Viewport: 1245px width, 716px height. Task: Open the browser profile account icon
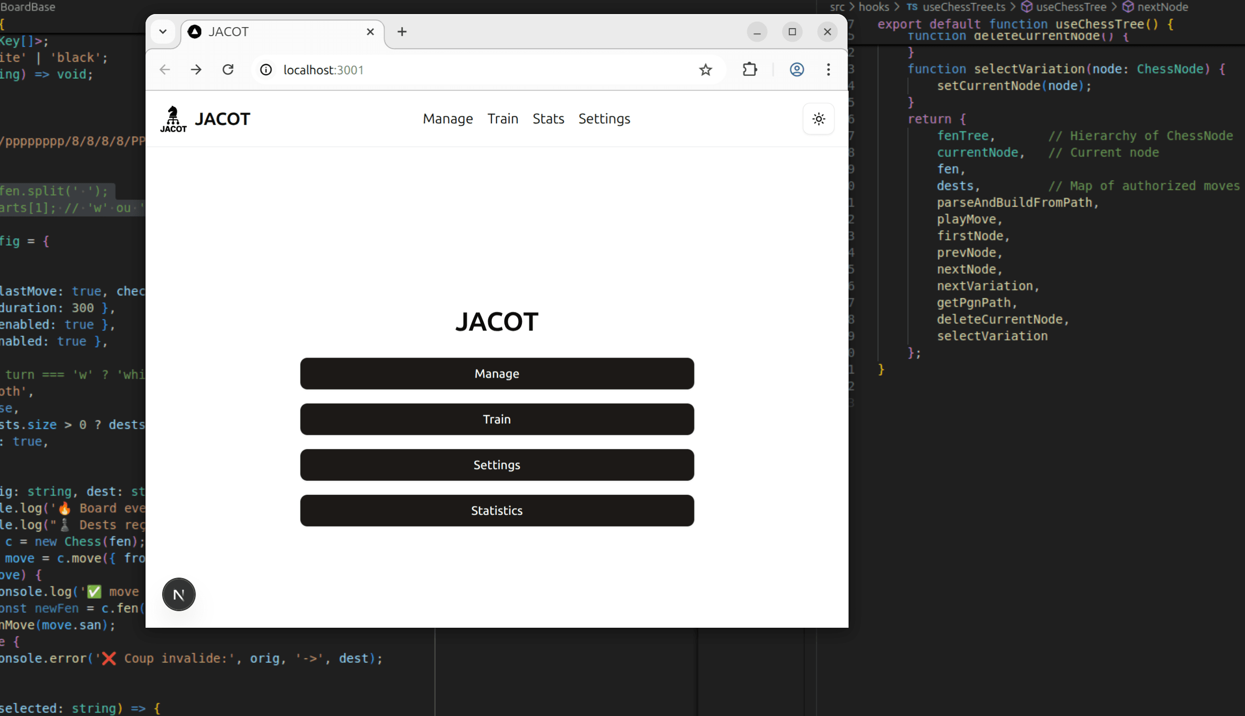point(797,70)
